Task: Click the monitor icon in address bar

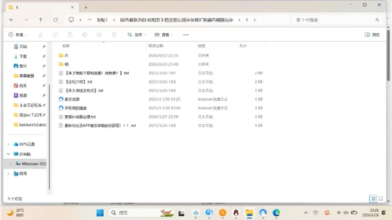Action: (x=71, y=20)
